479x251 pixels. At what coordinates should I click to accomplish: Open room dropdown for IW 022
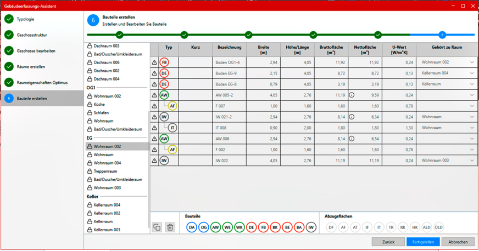(472, 161)
